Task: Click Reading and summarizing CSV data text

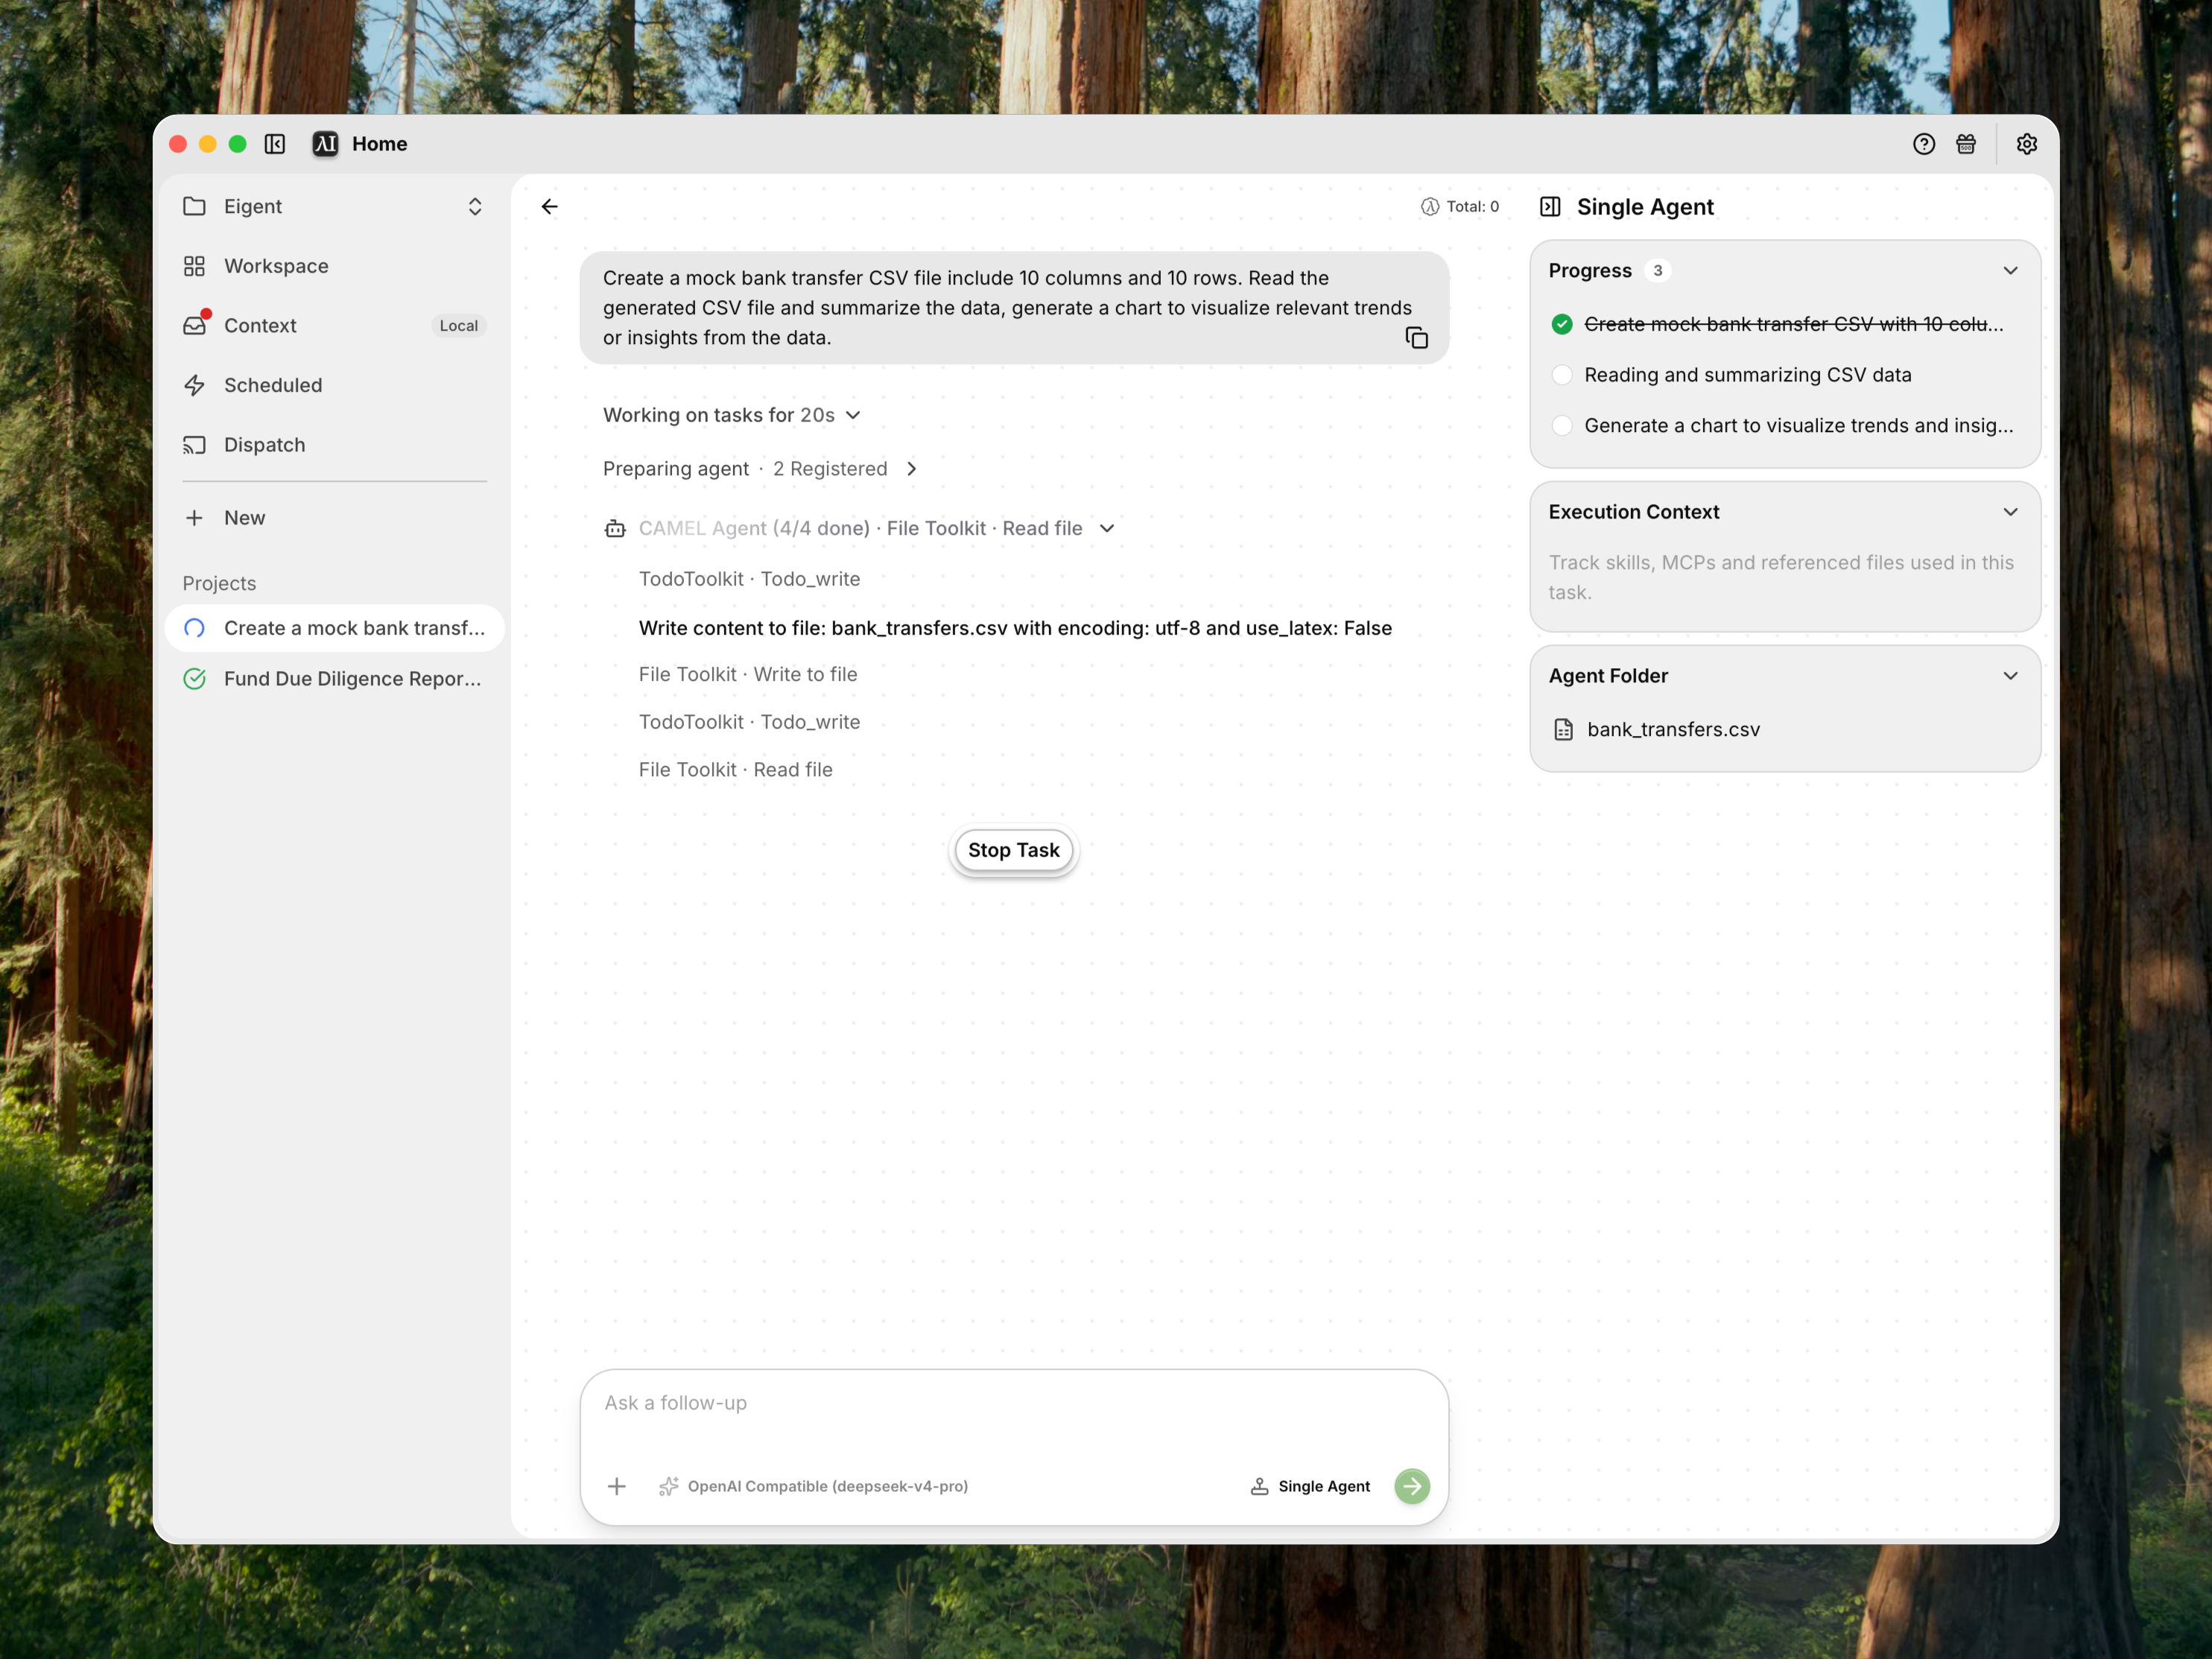Action: pos(1747,375)
